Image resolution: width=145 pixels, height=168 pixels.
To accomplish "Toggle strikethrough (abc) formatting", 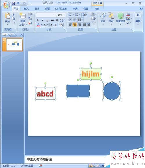I will tap(52, 20).
